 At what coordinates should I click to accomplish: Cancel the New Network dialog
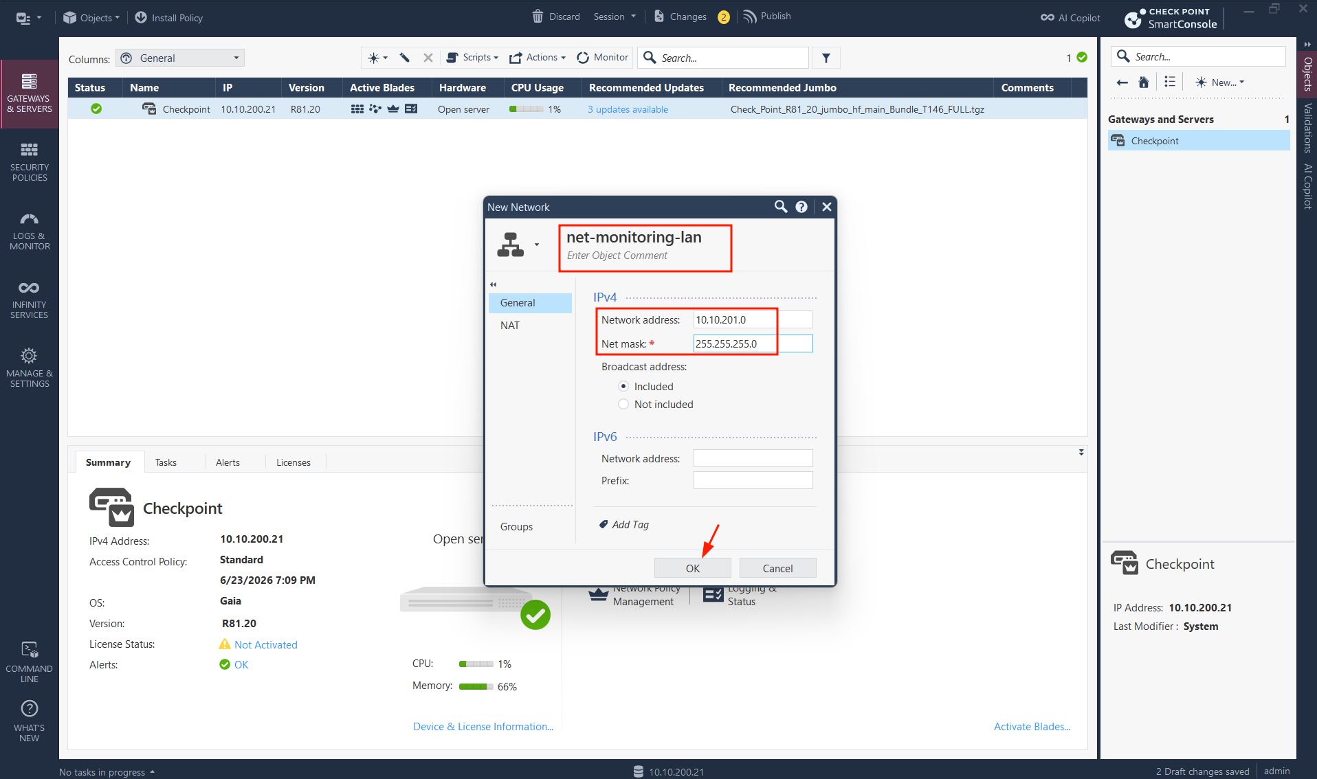[777, 568]
